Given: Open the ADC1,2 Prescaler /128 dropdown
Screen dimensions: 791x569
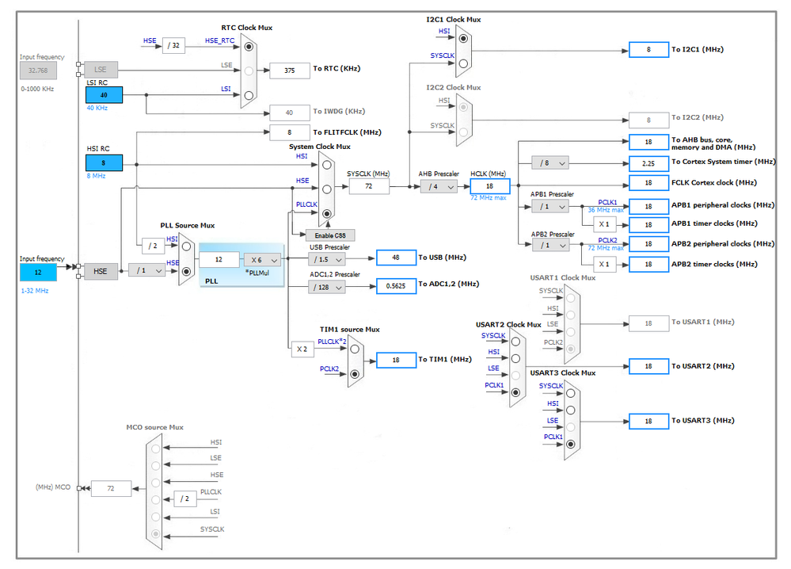Looking at the screenshot, I should point(327,288).
